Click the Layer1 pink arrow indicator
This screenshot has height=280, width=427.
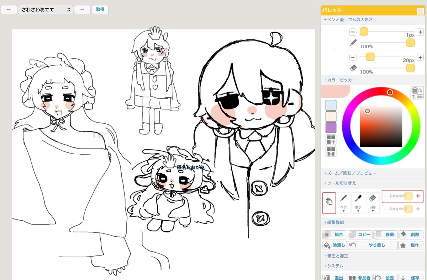pos(418,196)
